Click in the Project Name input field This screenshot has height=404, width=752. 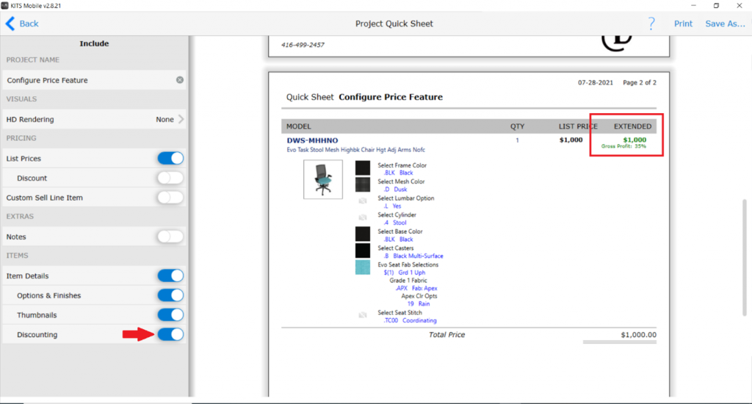pos(94,80)
